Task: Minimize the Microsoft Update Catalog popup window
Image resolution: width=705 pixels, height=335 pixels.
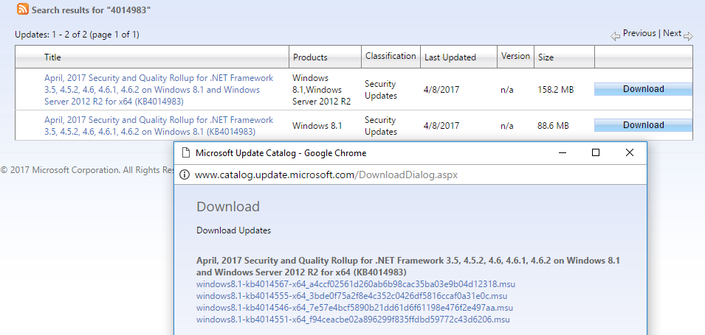Action: 563,153
